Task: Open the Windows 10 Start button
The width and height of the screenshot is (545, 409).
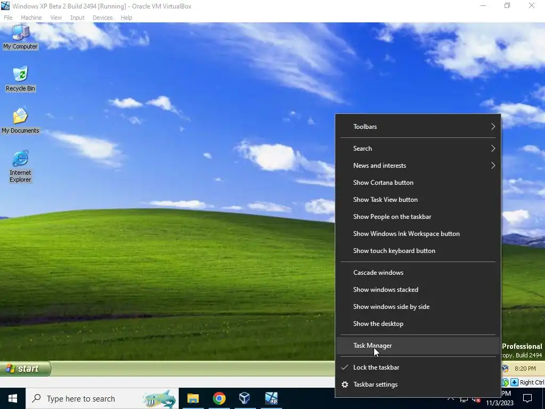Action: 13,398
